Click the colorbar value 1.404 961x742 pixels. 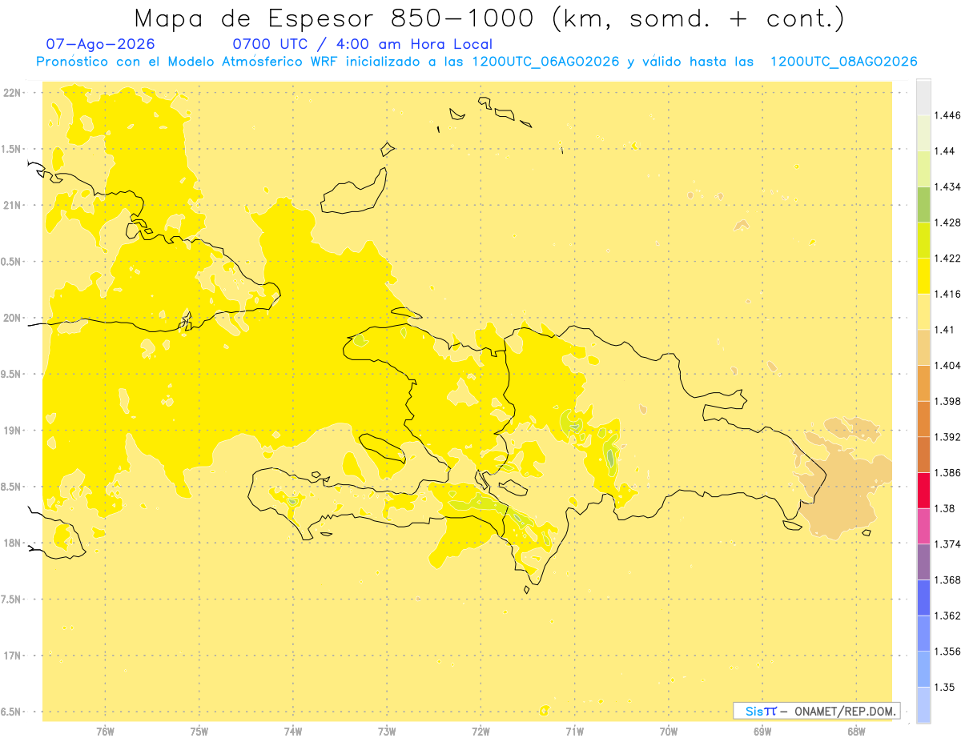(x=947, y=366)
